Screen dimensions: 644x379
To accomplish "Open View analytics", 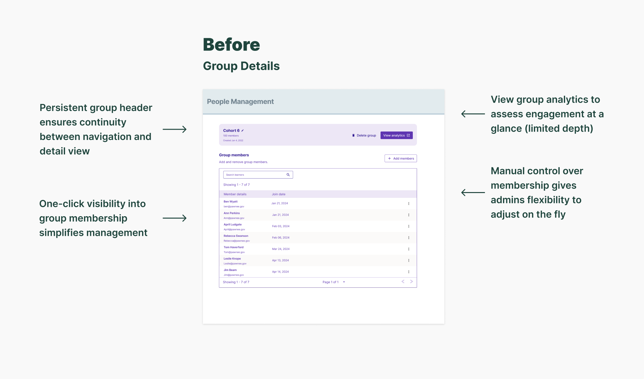I will coord(396,135).
